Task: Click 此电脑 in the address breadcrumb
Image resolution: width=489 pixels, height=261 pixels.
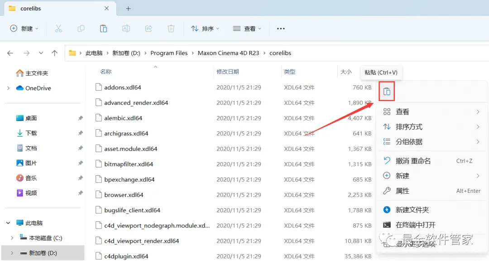Action: 94,53
